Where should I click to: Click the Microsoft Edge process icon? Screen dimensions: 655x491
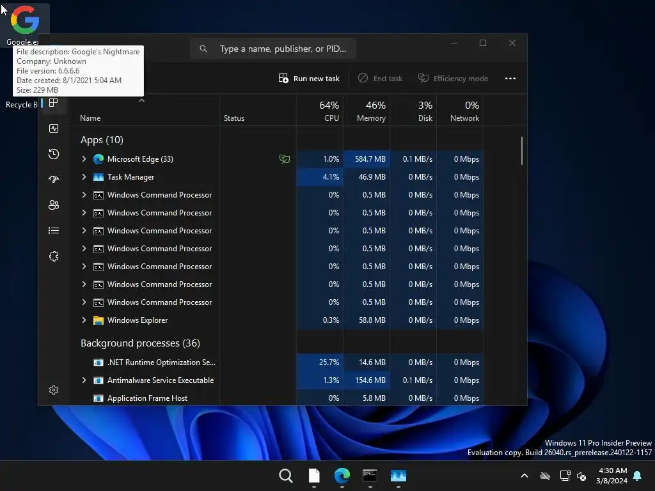pos(98,159)
